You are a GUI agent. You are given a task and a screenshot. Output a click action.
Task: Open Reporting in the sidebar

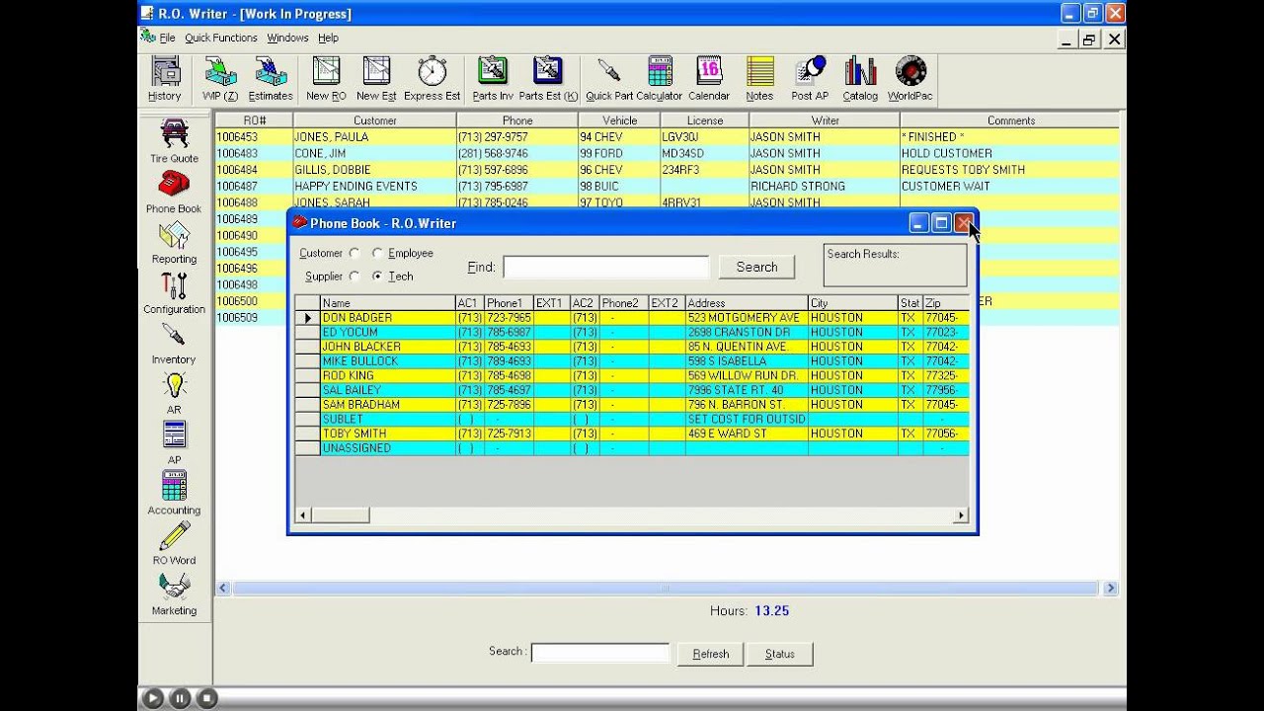click(174, 242)
